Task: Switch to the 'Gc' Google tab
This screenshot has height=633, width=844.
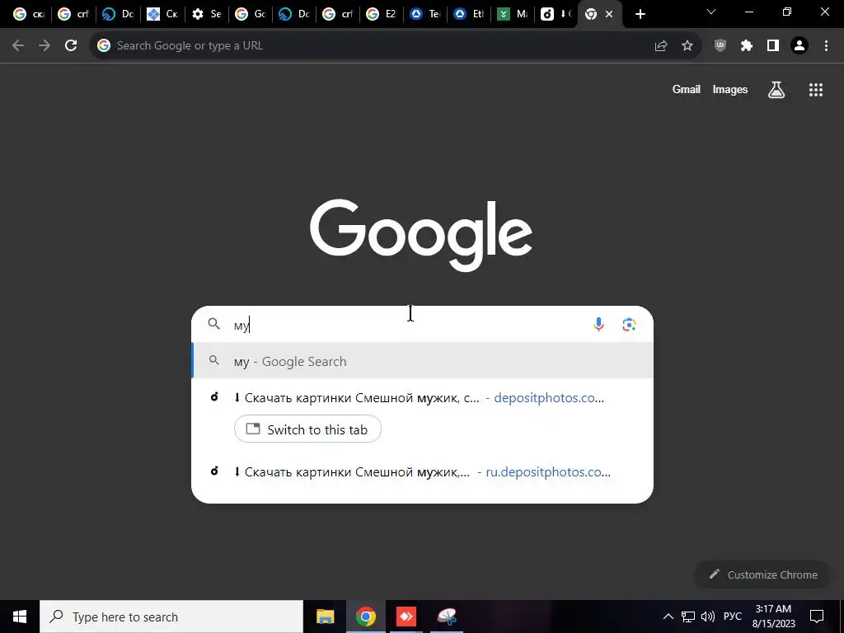Action: point(251,14)
